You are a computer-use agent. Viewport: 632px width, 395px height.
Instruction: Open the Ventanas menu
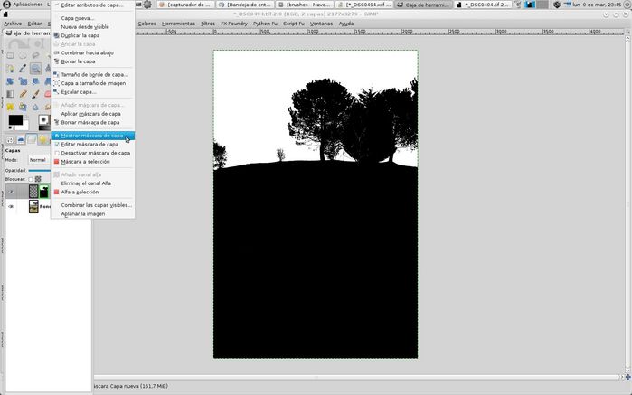[x=321, y=24]
